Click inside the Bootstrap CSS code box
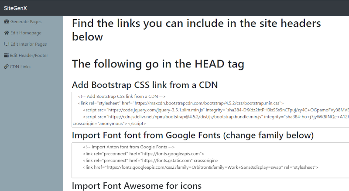 coord(210,110)
